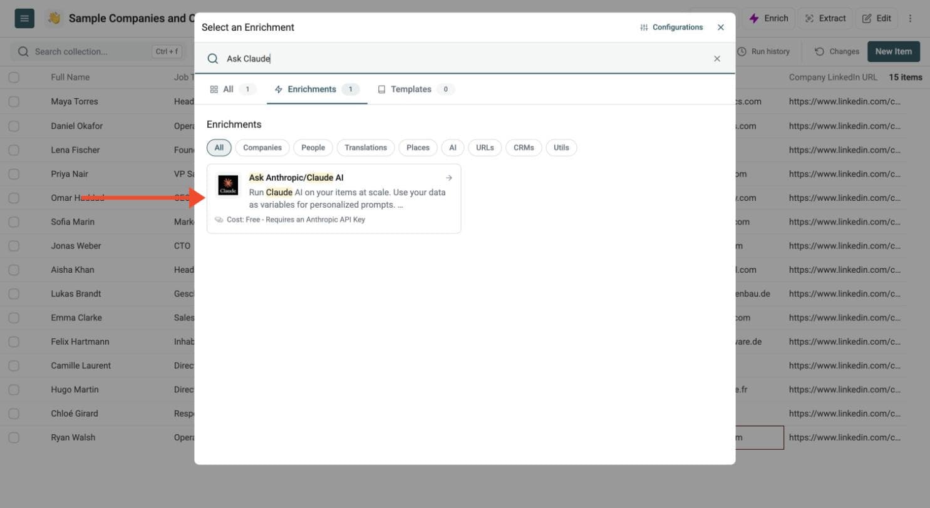View Changes log
This screenshot has width=930, height=508.
pos(837,51)
